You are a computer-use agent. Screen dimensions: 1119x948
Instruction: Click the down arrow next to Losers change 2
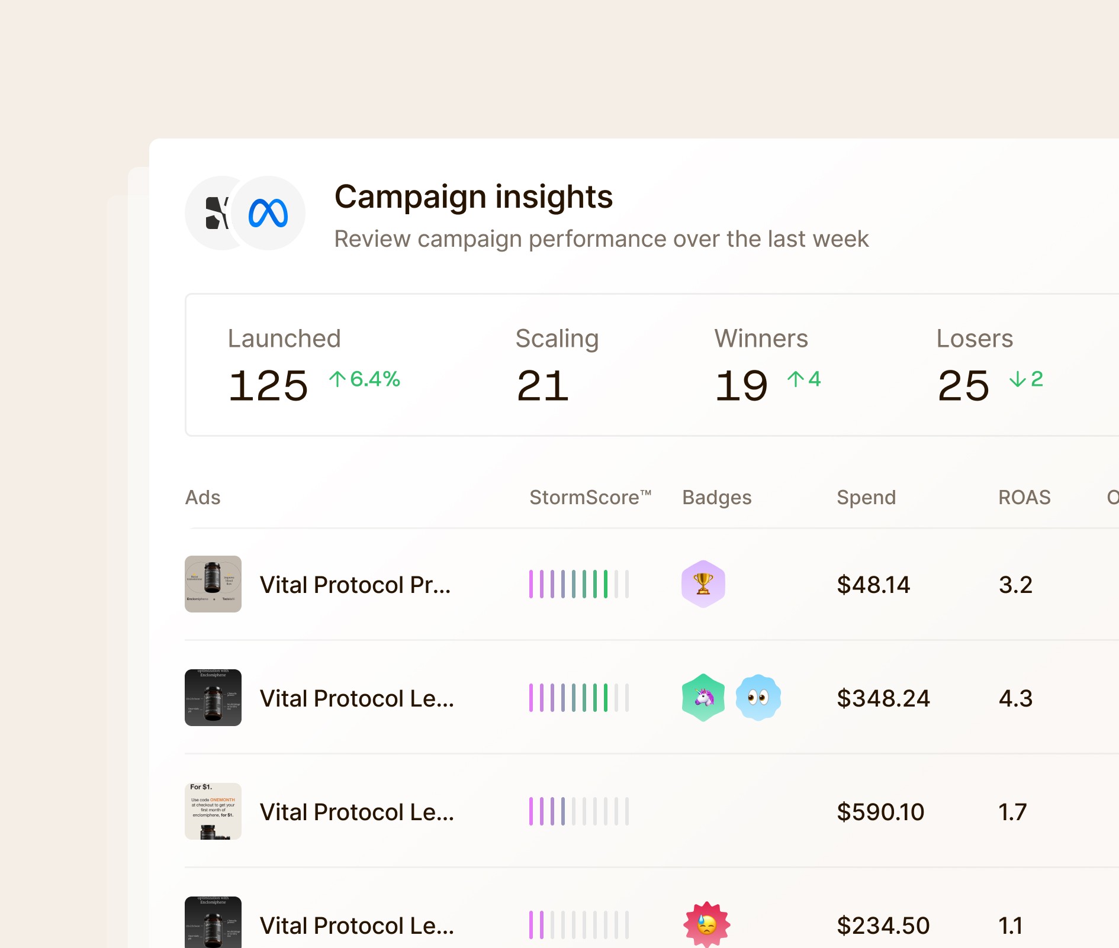pos(1018,379)
